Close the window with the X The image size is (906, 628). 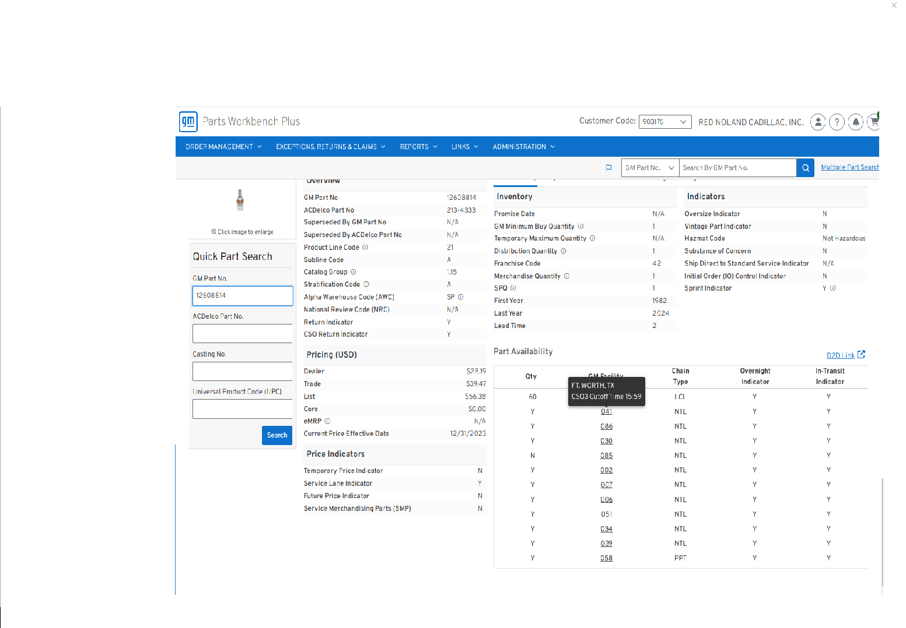click(894, 5)
